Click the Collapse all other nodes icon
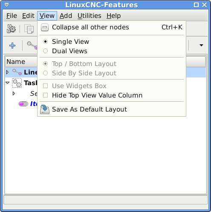Viewport: 211px width, 212px height. [x=45, y=27]
